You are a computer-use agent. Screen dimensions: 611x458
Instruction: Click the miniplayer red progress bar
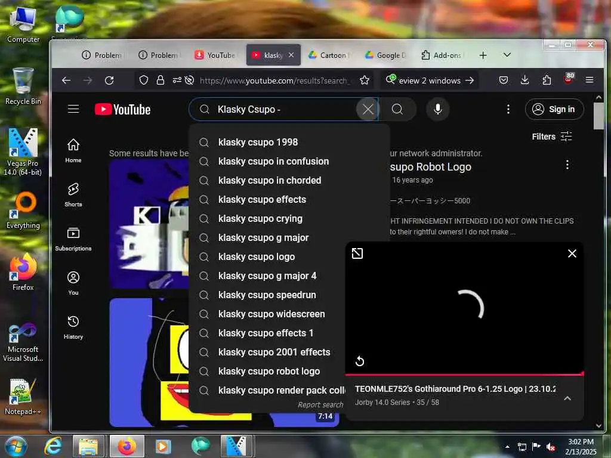(464, 375)
